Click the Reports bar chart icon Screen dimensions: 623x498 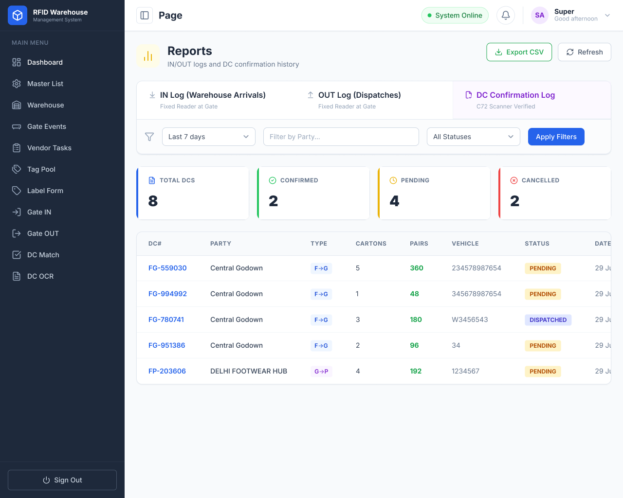point(148,56)
